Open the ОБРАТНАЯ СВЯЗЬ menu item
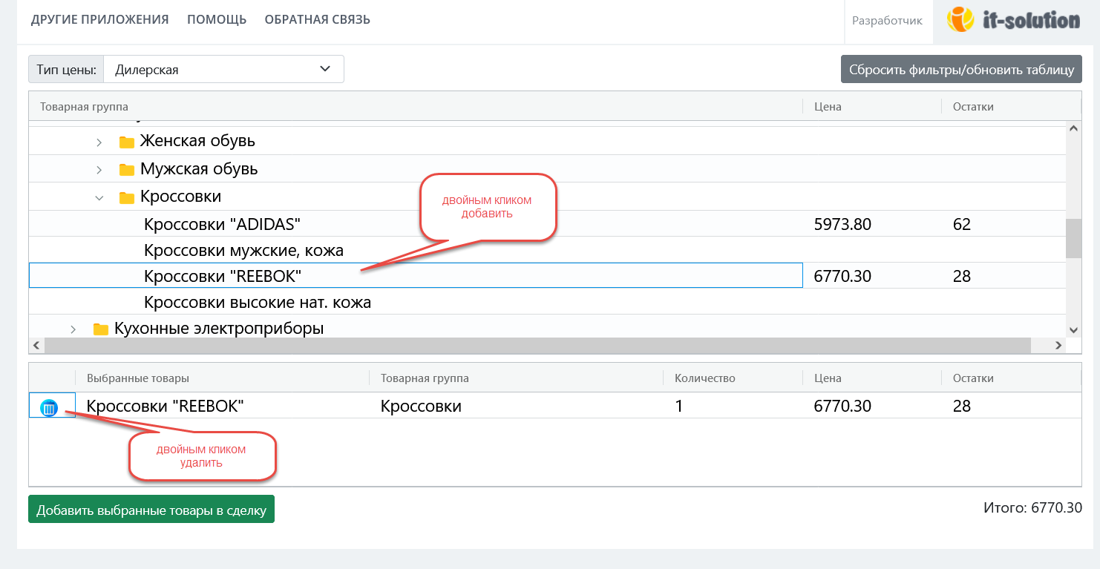This screenshot has height=569, width=1100. (x=317, y=20)
